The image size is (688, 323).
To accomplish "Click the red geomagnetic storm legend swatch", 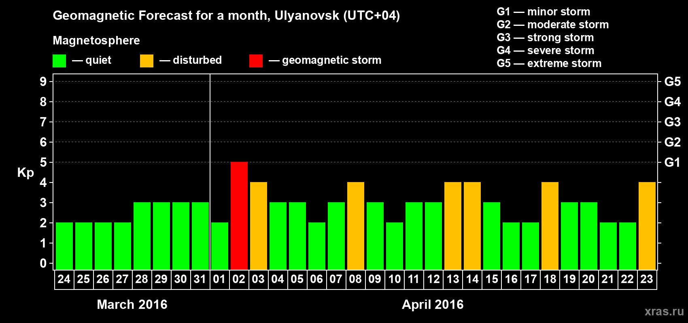I will 256,61.
